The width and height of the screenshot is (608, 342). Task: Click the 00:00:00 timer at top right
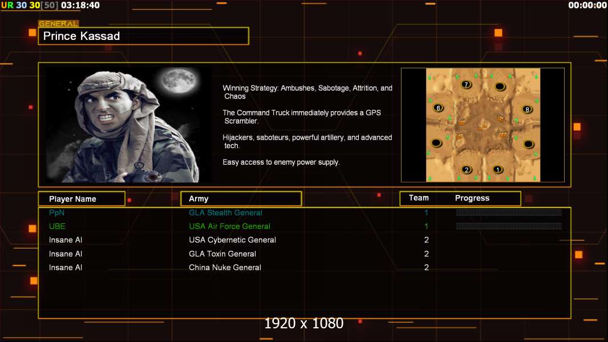tap(587, 6)
